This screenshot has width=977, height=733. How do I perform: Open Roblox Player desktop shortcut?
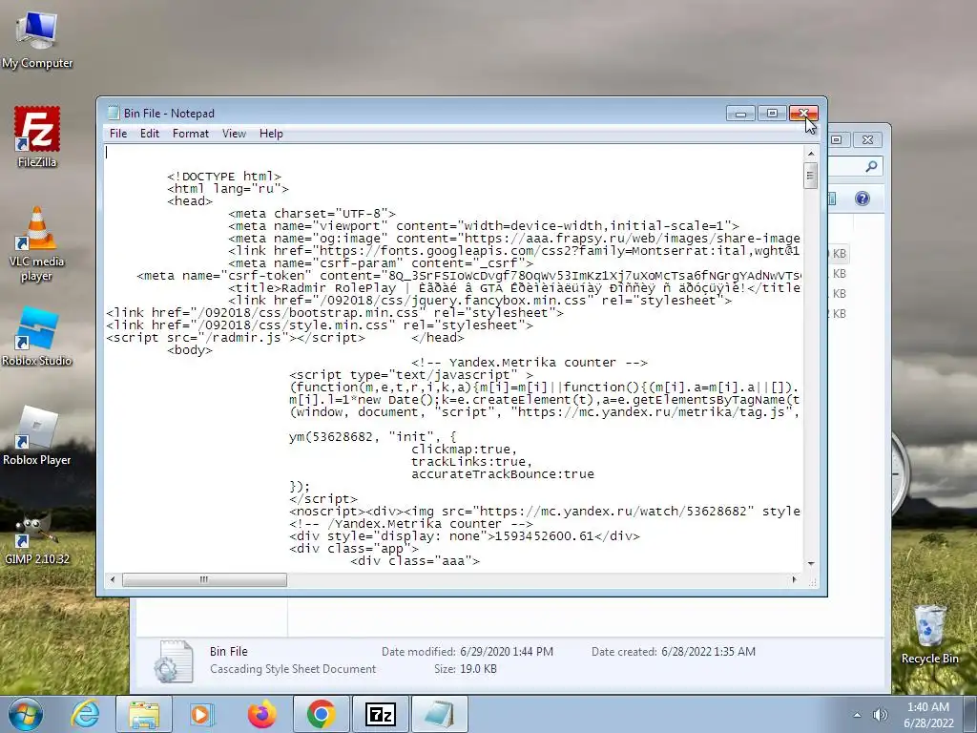pos(37,435)
